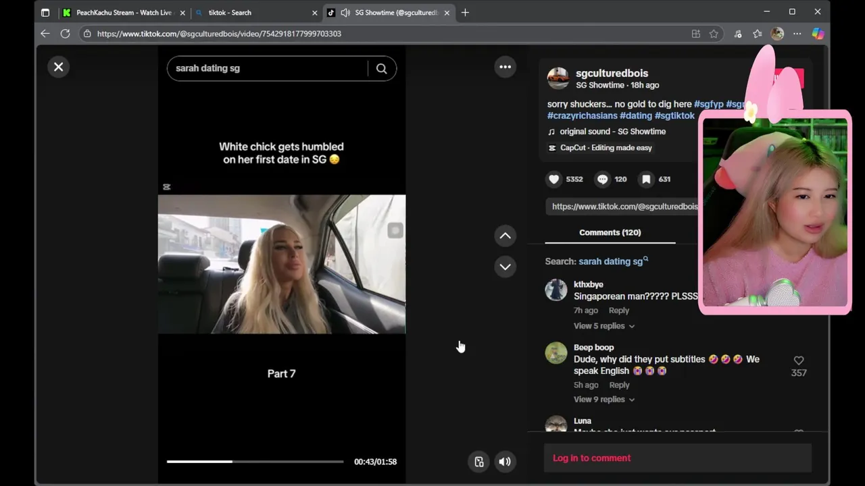Click sgculturedbois username

[x=612, y=73]
